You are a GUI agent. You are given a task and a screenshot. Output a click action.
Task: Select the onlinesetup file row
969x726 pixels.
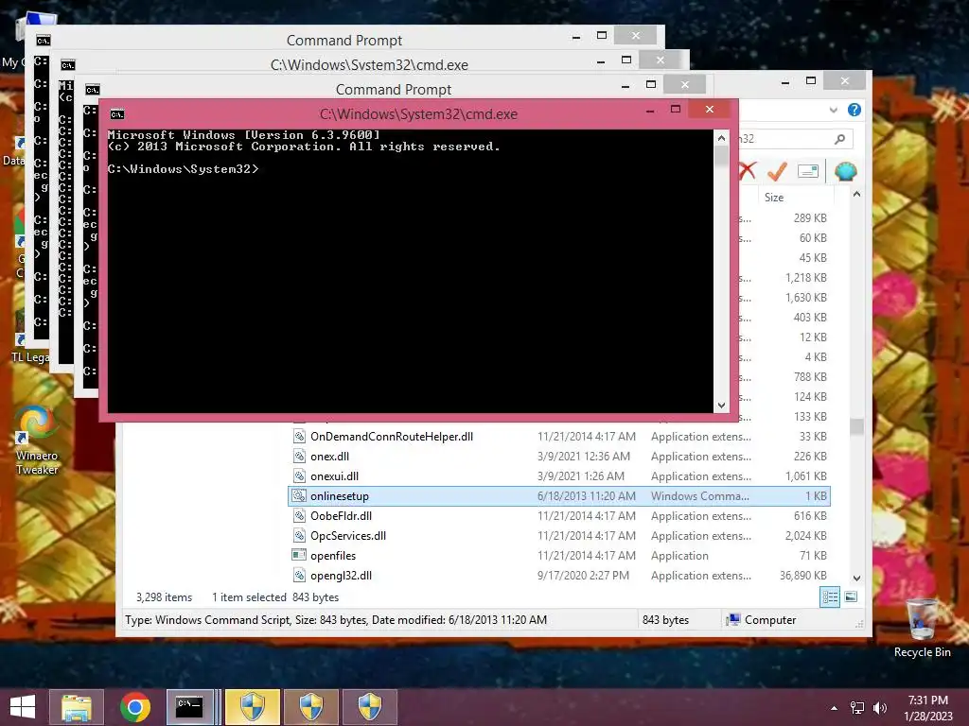click(558, 495)
